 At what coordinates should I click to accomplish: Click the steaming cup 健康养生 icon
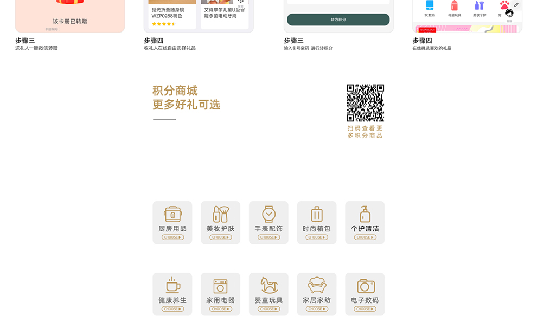tap(172, 285)
